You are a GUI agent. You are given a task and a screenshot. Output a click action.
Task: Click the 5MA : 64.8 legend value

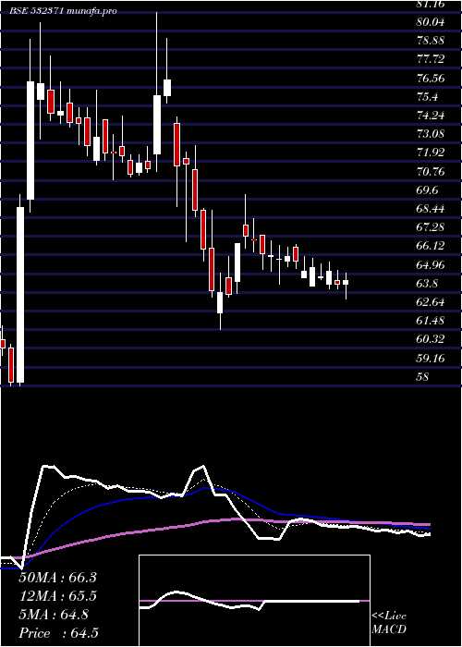coord(54,615)
